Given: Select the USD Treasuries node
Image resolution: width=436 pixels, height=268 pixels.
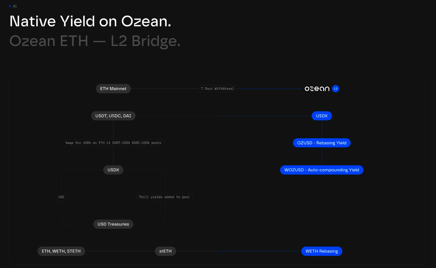Looking at the screenshot, I should (x=113, y=224).
